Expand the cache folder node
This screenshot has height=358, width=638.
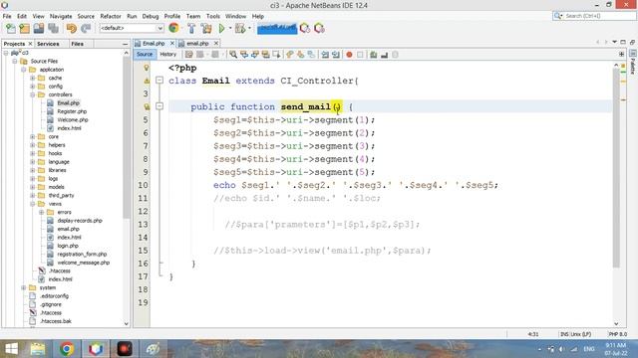33,78
